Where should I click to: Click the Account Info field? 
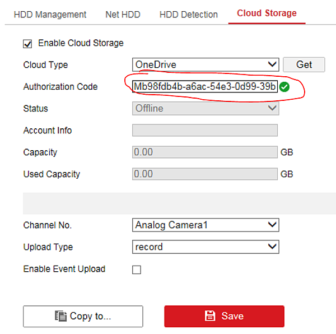205,130
